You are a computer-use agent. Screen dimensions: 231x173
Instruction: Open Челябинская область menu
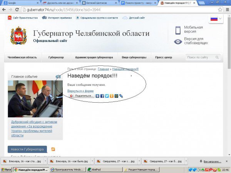coord(22,57)
